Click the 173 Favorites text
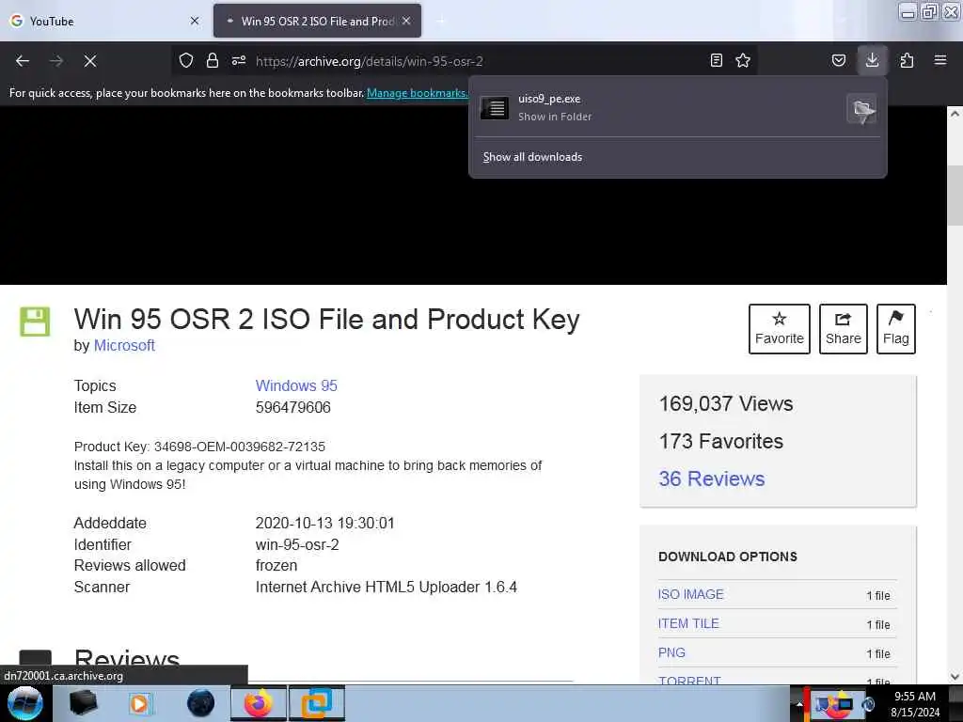The image size is (963, 722). (721, 442)
